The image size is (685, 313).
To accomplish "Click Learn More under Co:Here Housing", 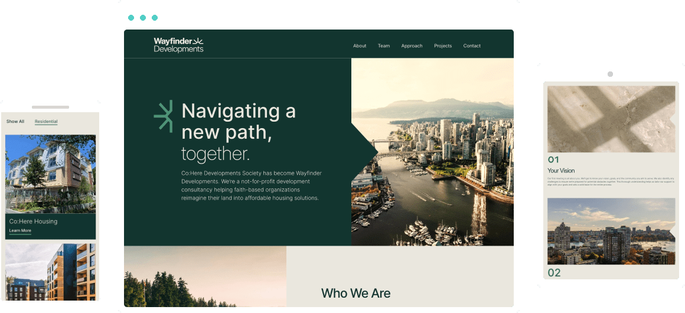I will coord(20,231).
